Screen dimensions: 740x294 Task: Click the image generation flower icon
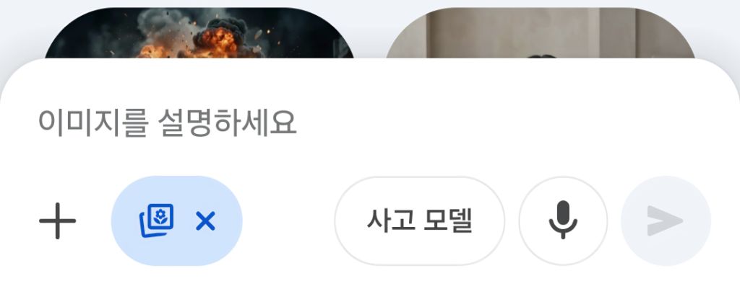[x=157, y=220]
